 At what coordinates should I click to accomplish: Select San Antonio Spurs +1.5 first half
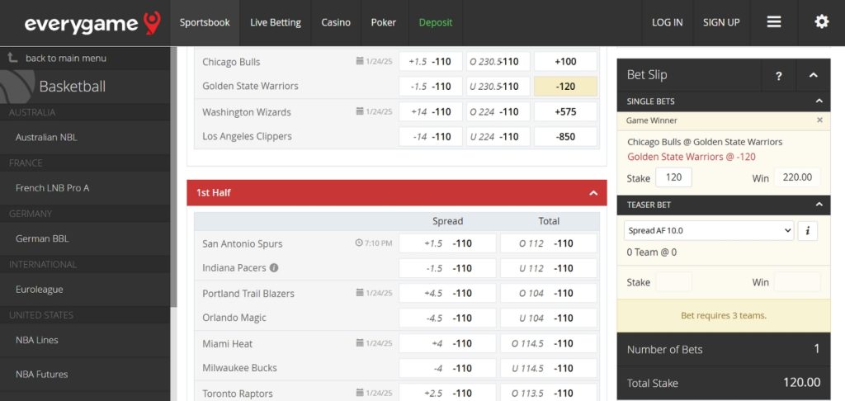447,243
